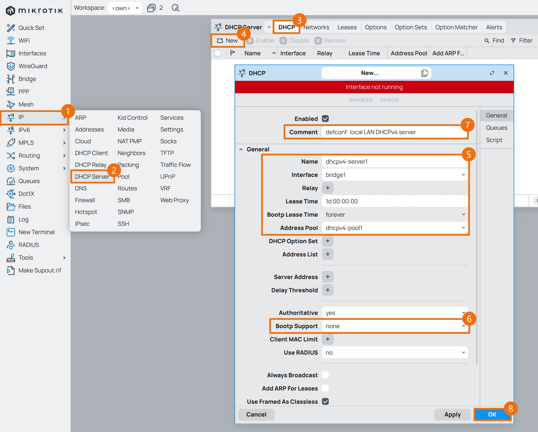Viewport: 538px width, 432px height.
Task: Switch to the Options tab
Action: tap(375, 27)
